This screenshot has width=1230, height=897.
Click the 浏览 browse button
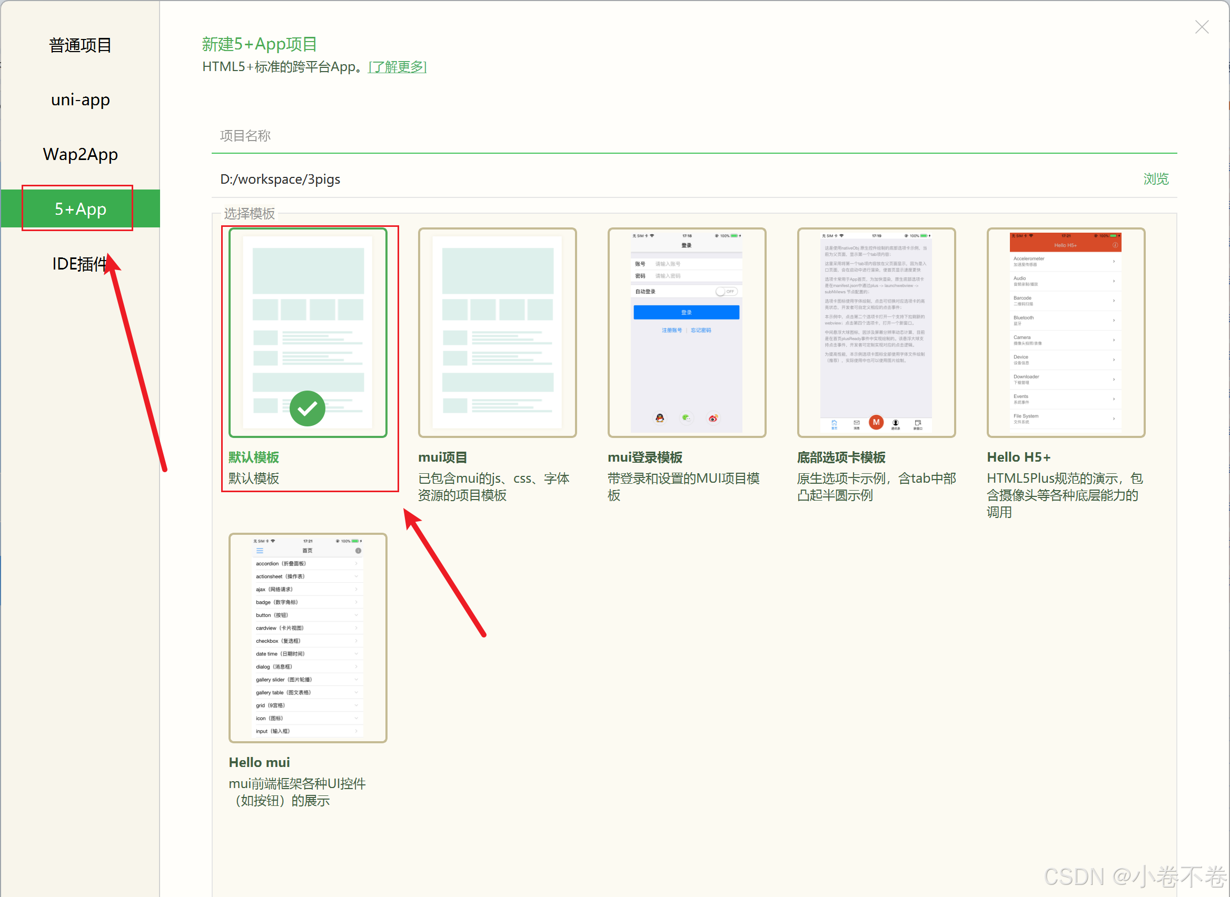[x=1155, y=179]
